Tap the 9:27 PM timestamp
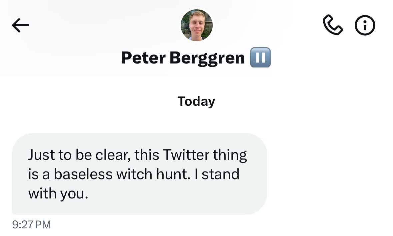 pos(32,224)
